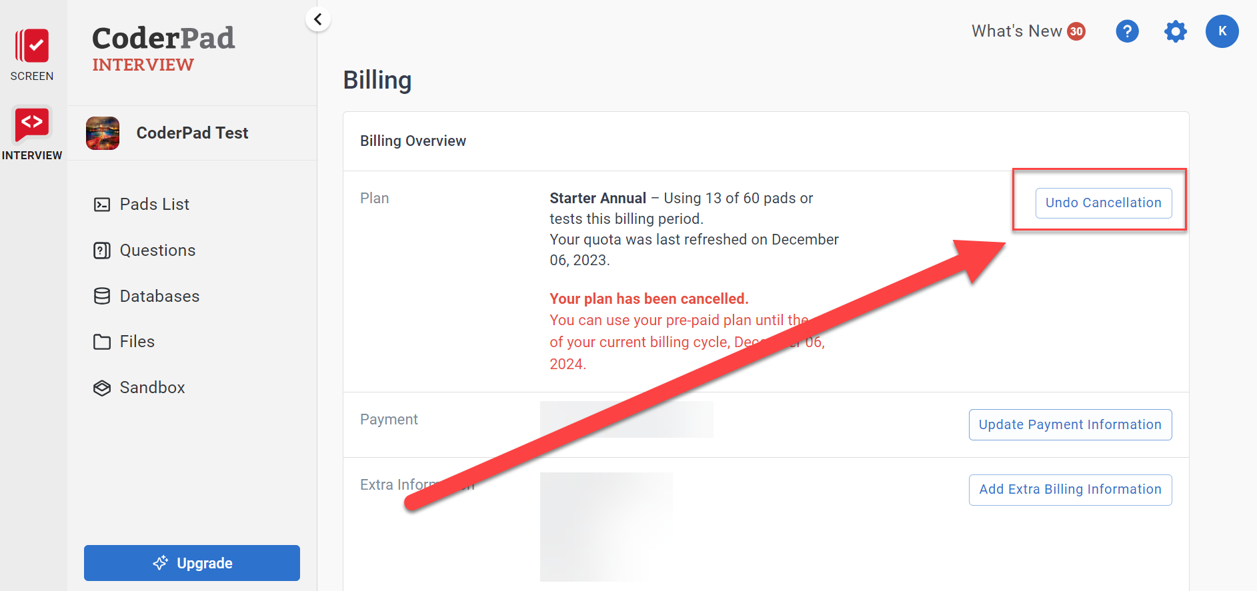This screenshot has width=1257, height=591.
Task: Click the Sandbox layers icon
Action: click(102, 388)
